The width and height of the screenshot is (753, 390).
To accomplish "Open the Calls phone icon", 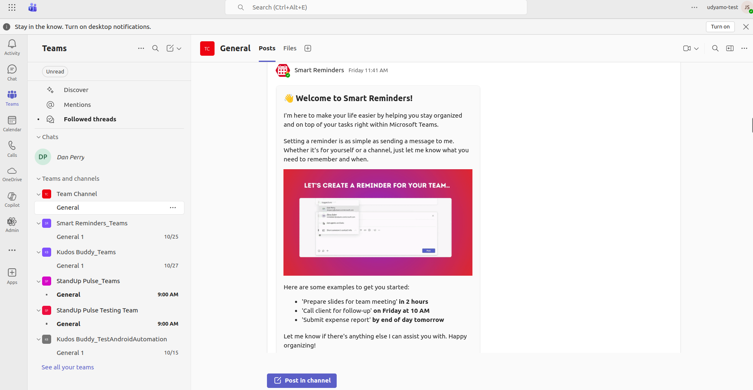I will point(12,146).
